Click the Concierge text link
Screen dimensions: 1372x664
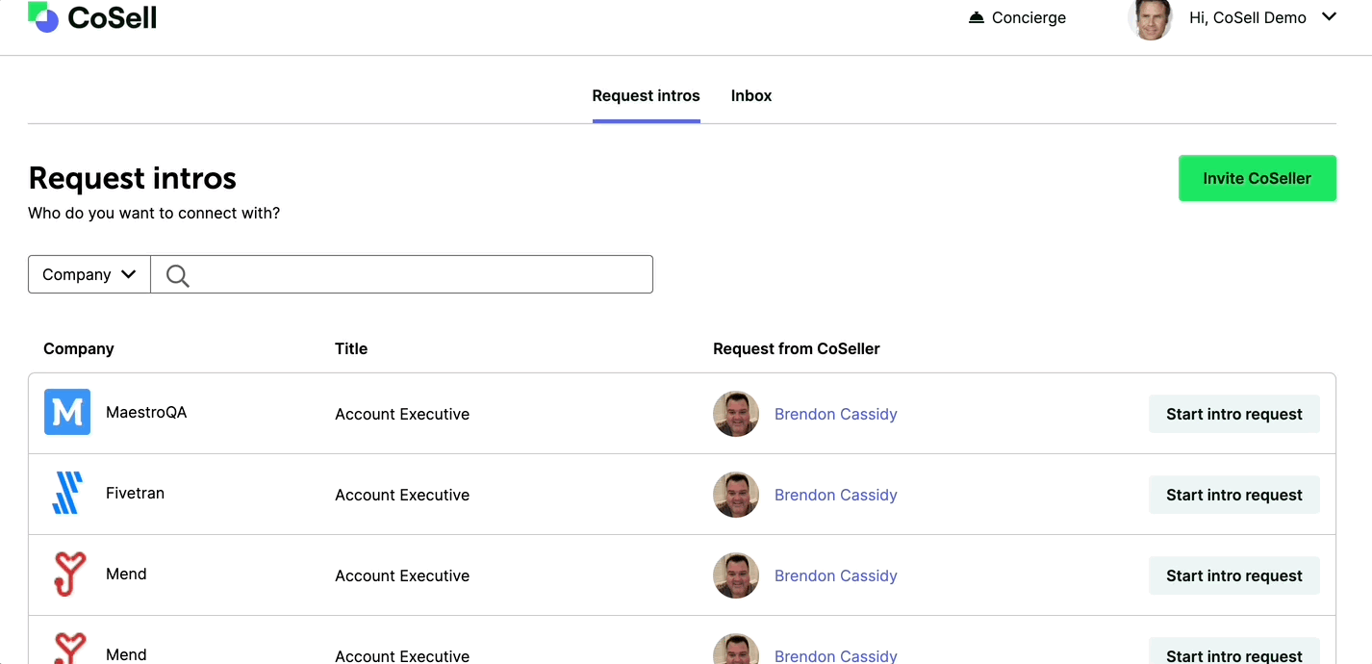tap(1029, 17)
